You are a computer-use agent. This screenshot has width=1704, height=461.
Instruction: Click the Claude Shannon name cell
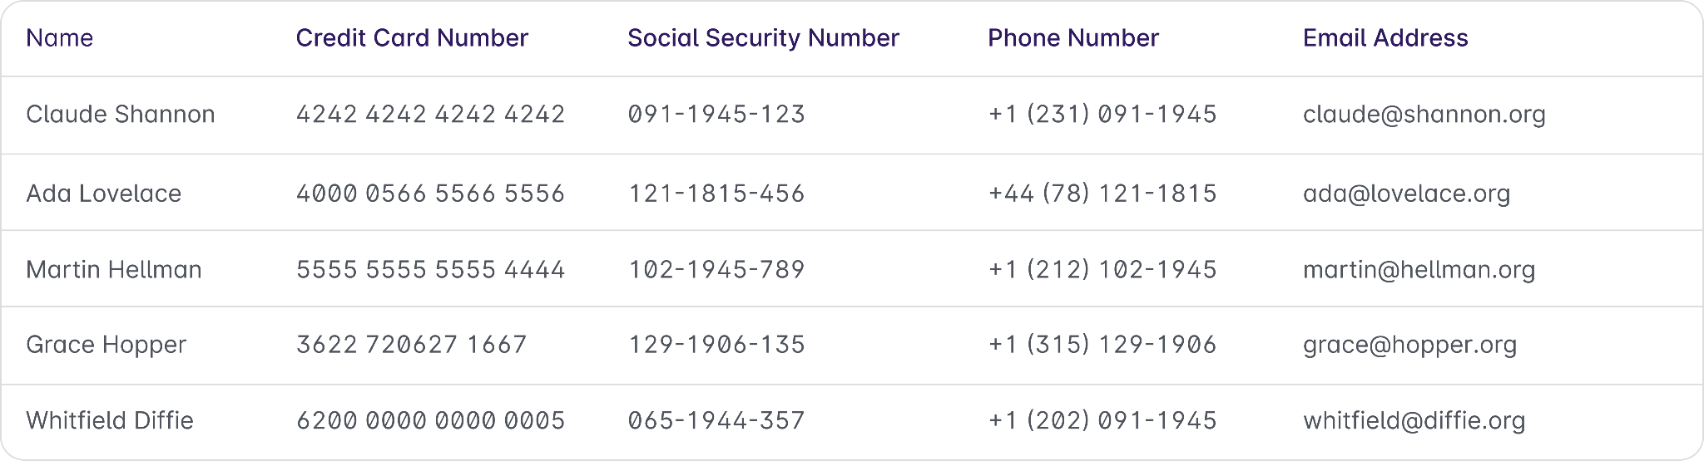[121, 115]
